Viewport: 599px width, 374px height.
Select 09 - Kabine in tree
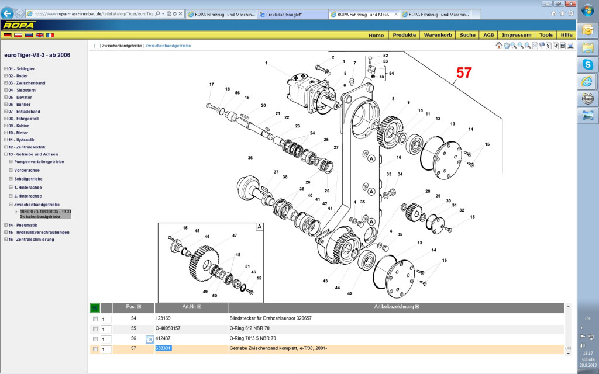(x=19, y=126)
